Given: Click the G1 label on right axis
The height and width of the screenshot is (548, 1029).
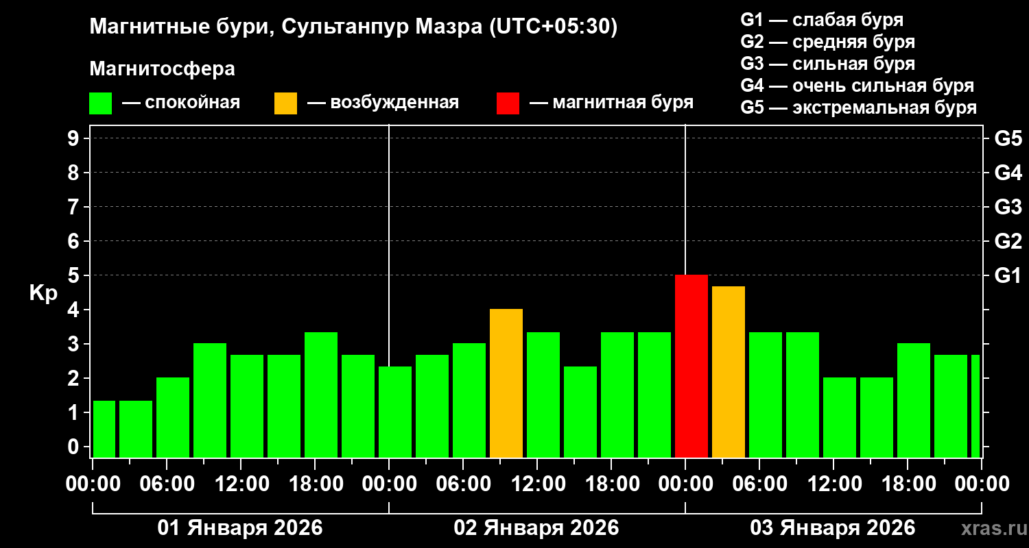Looking at the screenshot, I should [1008, 275].
